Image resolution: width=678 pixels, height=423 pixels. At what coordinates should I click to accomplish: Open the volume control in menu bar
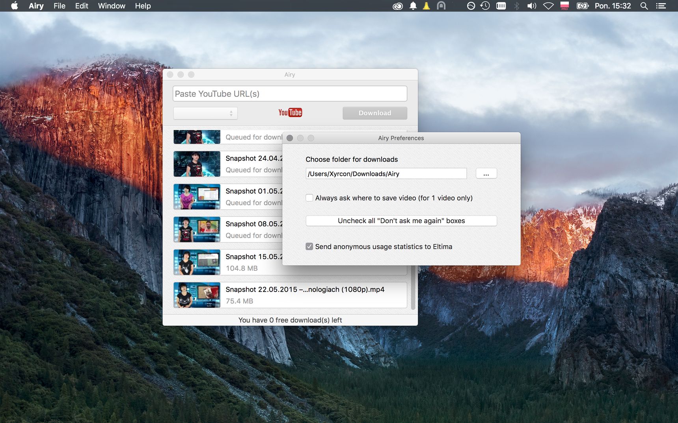pos(532,6)
